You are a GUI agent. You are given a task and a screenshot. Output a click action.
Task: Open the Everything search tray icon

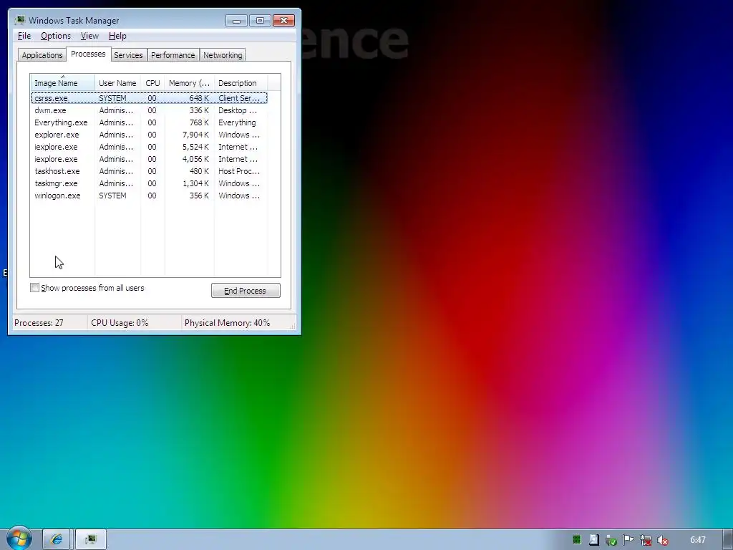pos(593,540)
